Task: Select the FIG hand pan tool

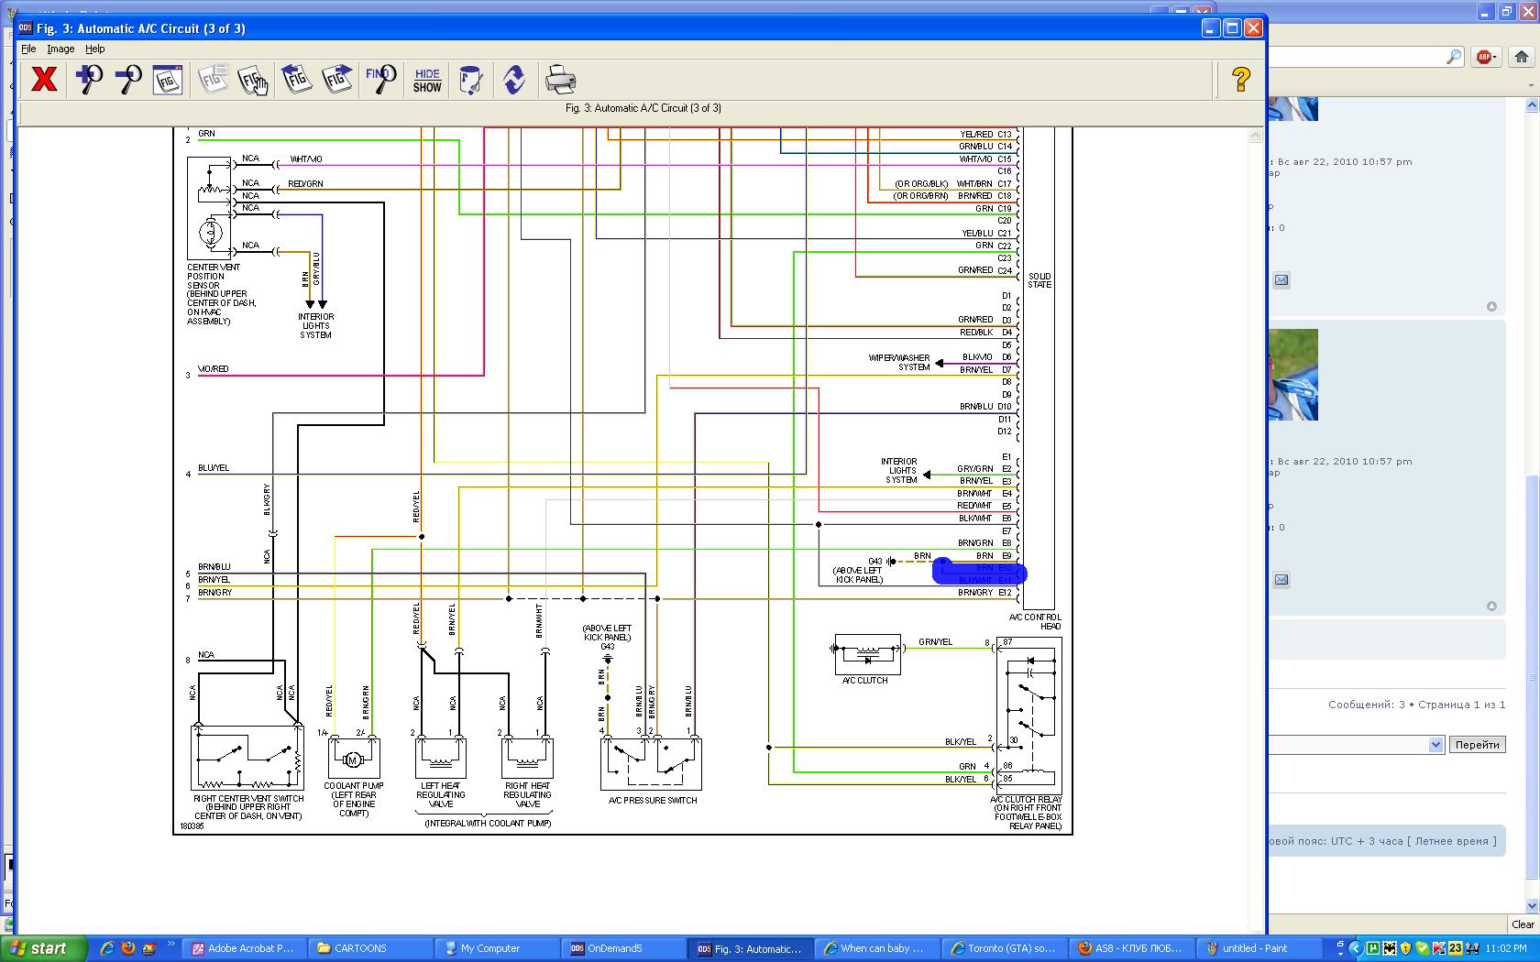Action: click(253, 80)
